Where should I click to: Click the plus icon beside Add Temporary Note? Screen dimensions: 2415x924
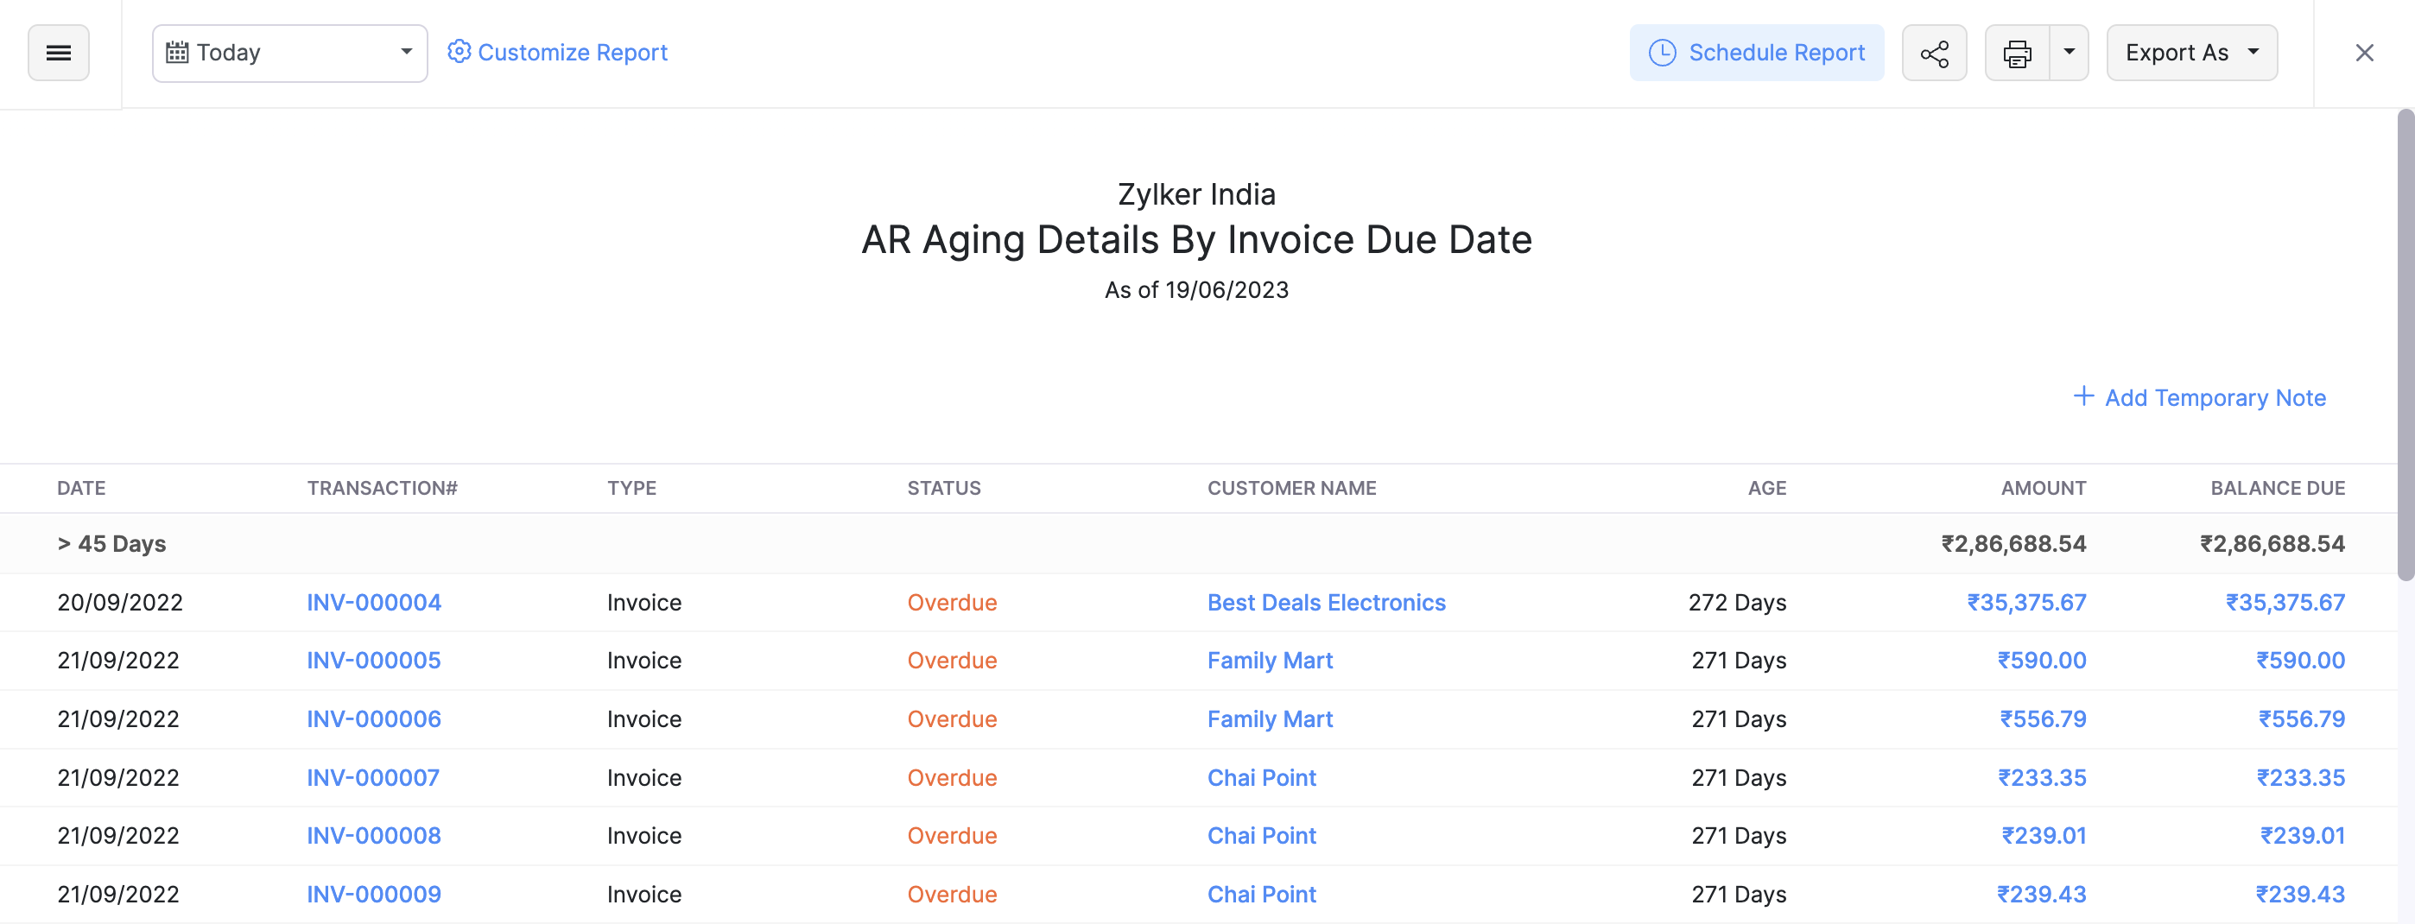pos(2083,396)
